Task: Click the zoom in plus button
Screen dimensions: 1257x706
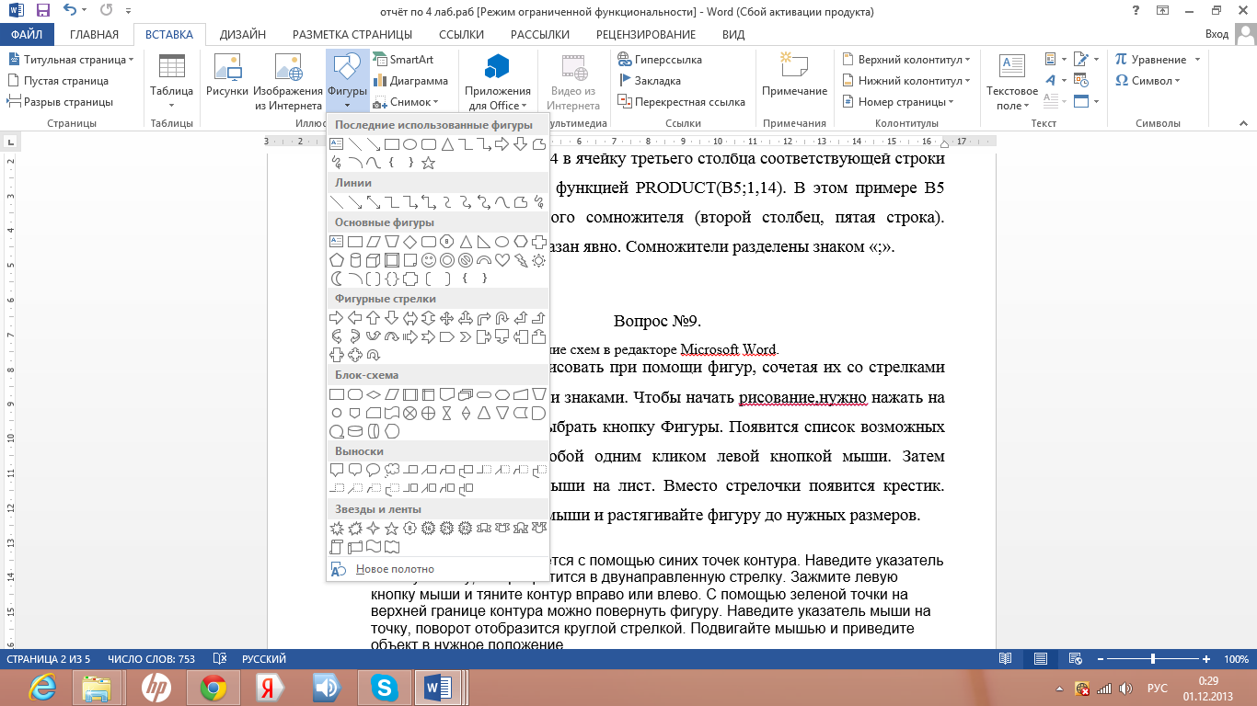Action: (x=1206, y=659)
